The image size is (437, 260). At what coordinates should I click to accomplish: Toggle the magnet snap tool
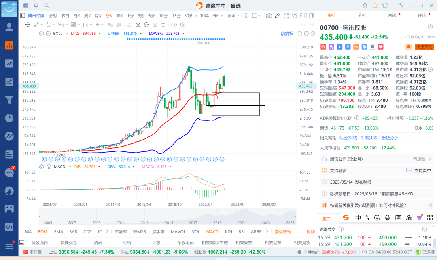[x=138, y=25]
